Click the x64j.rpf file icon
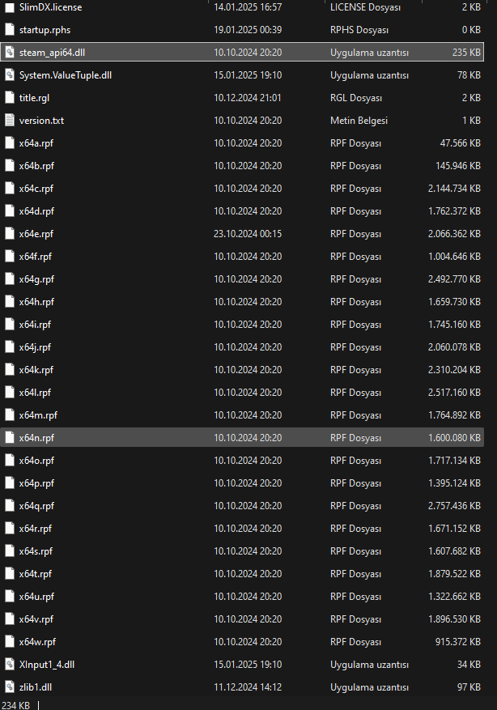497x710 pixels. pos(10,346)
